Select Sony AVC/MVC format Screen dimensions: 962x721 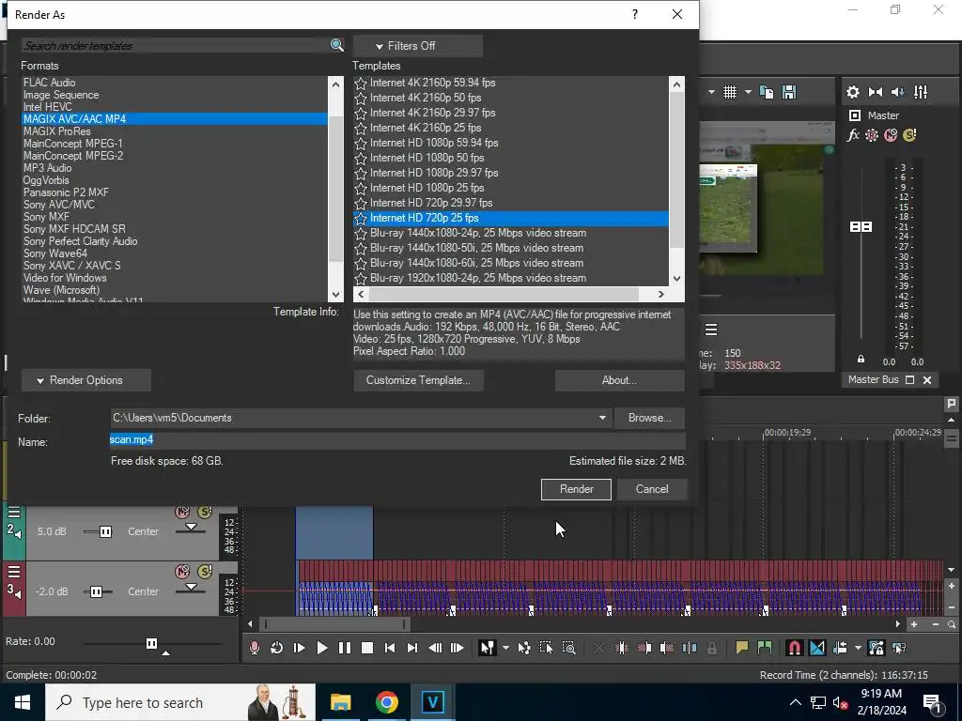click(x=59, y=204)
